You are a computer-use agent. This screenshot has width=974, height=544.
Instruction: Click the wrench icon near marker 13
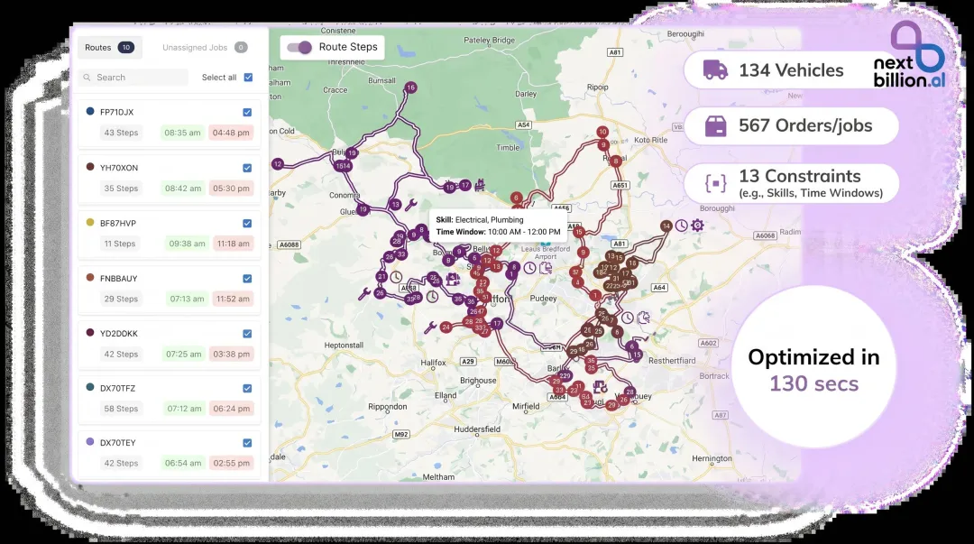click(410, 205)
